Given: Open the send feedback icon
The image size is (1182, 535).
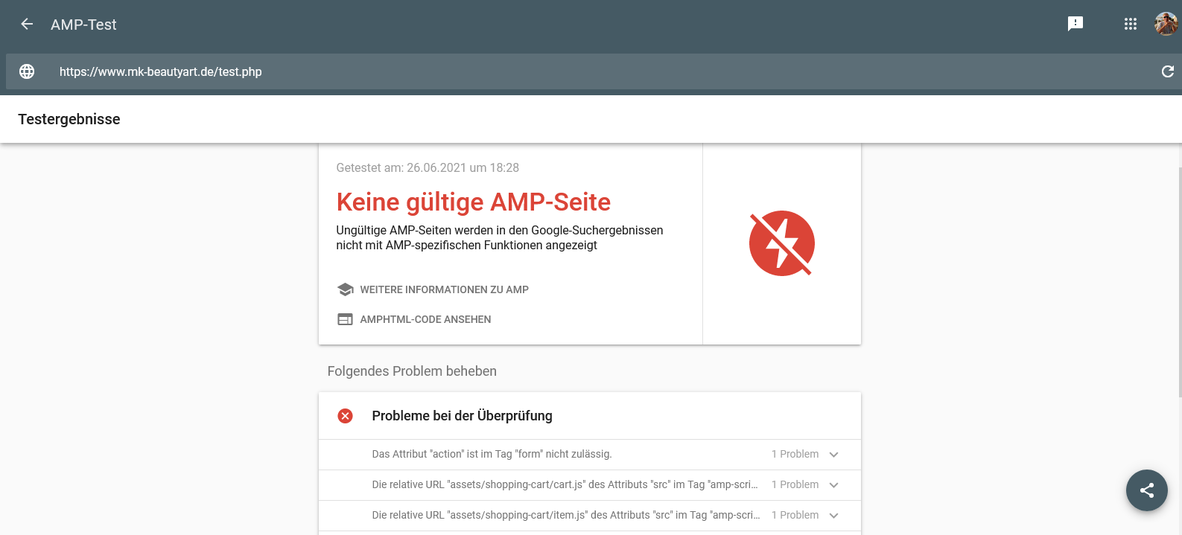Looking at the screenshot, I should click(x=1075, y=24).
